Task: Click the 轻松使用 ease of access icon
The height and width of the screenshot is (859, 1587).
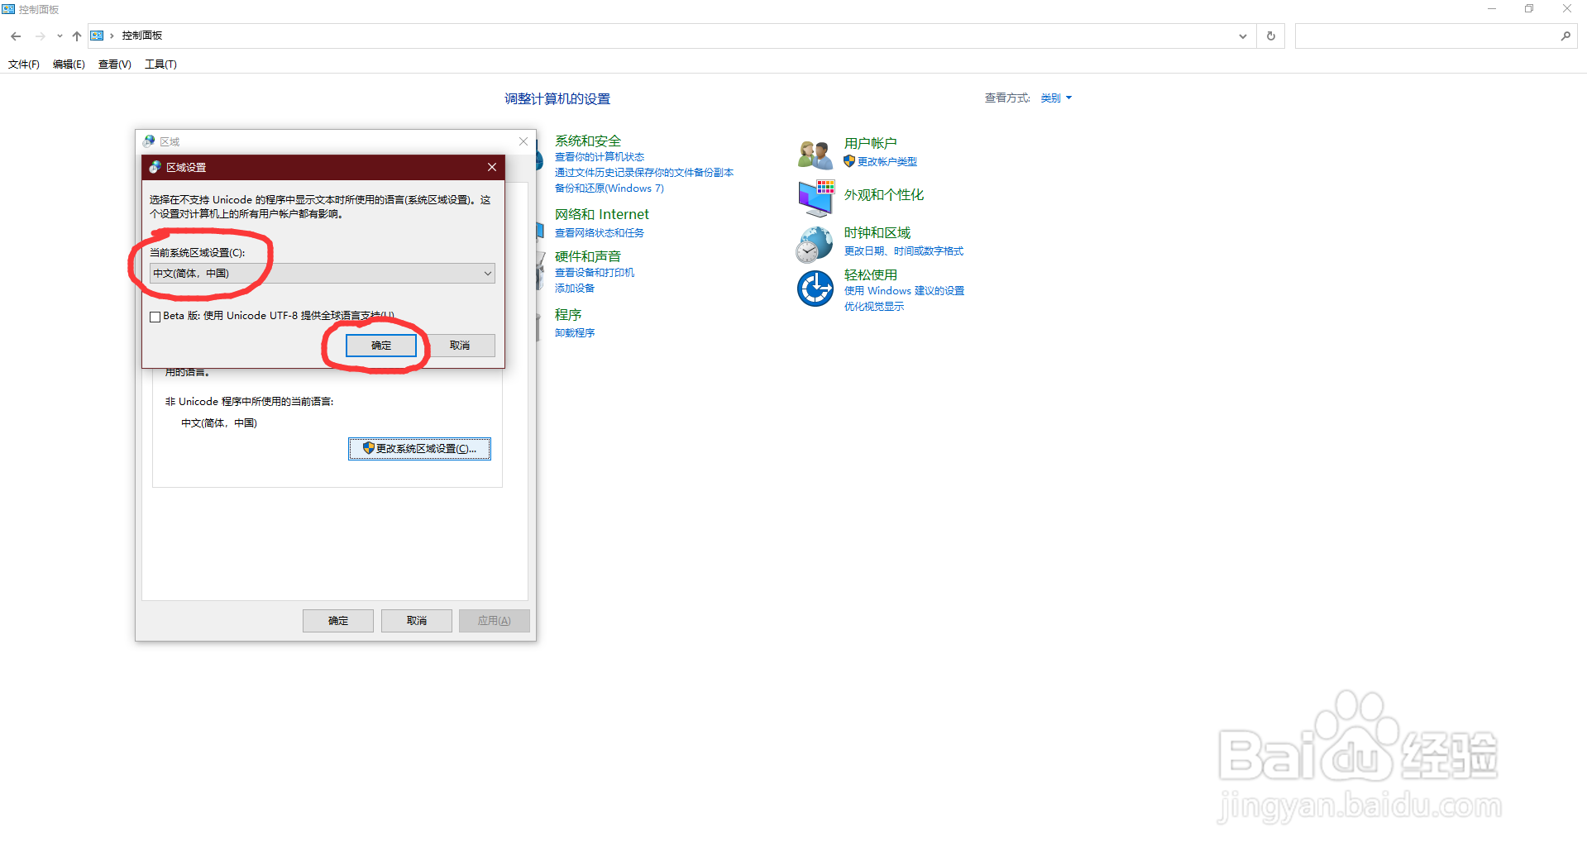Action: click(x=815, y=289)
